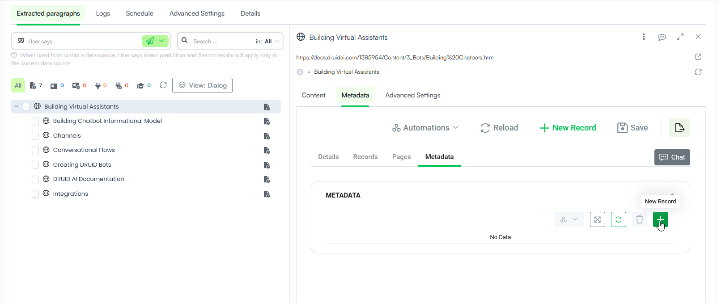Filter by document count 7 icon
Viewport: 717px width, 303px height.
click(x=36, y=85)
